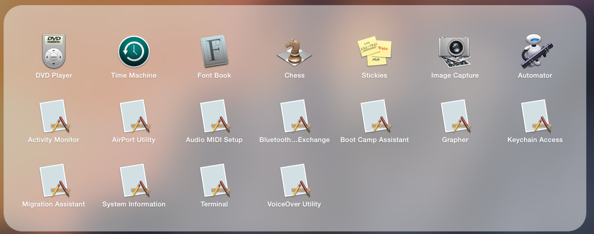This screenshot has height=234, width=594.
Task: Click the "Audio MIDI Setup" label
Action: point(214,139)
